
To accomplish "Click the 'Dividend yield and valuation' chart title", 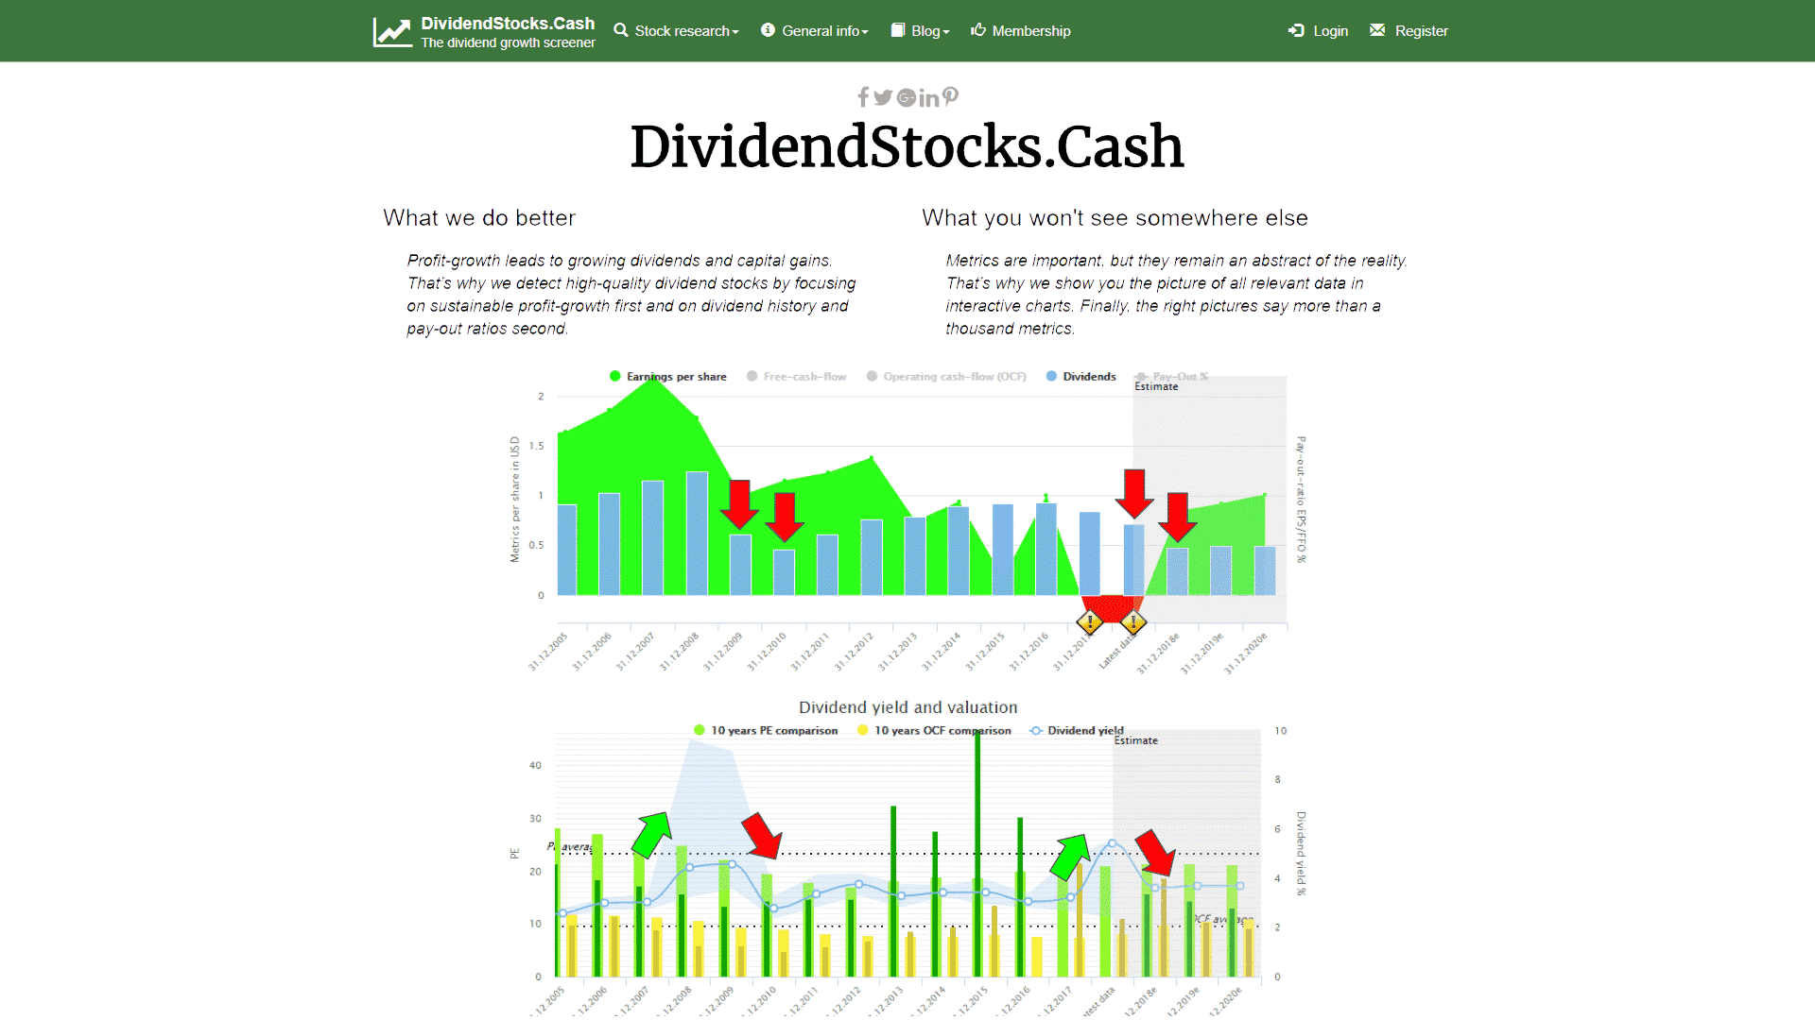I will (907, 707).
